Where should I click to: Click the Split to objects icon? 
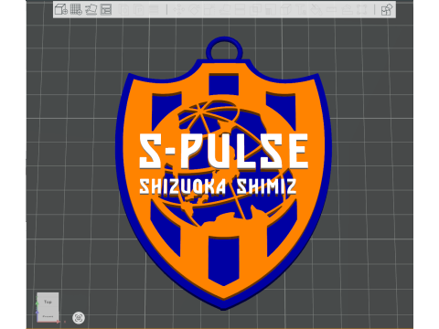click(123, 9)
